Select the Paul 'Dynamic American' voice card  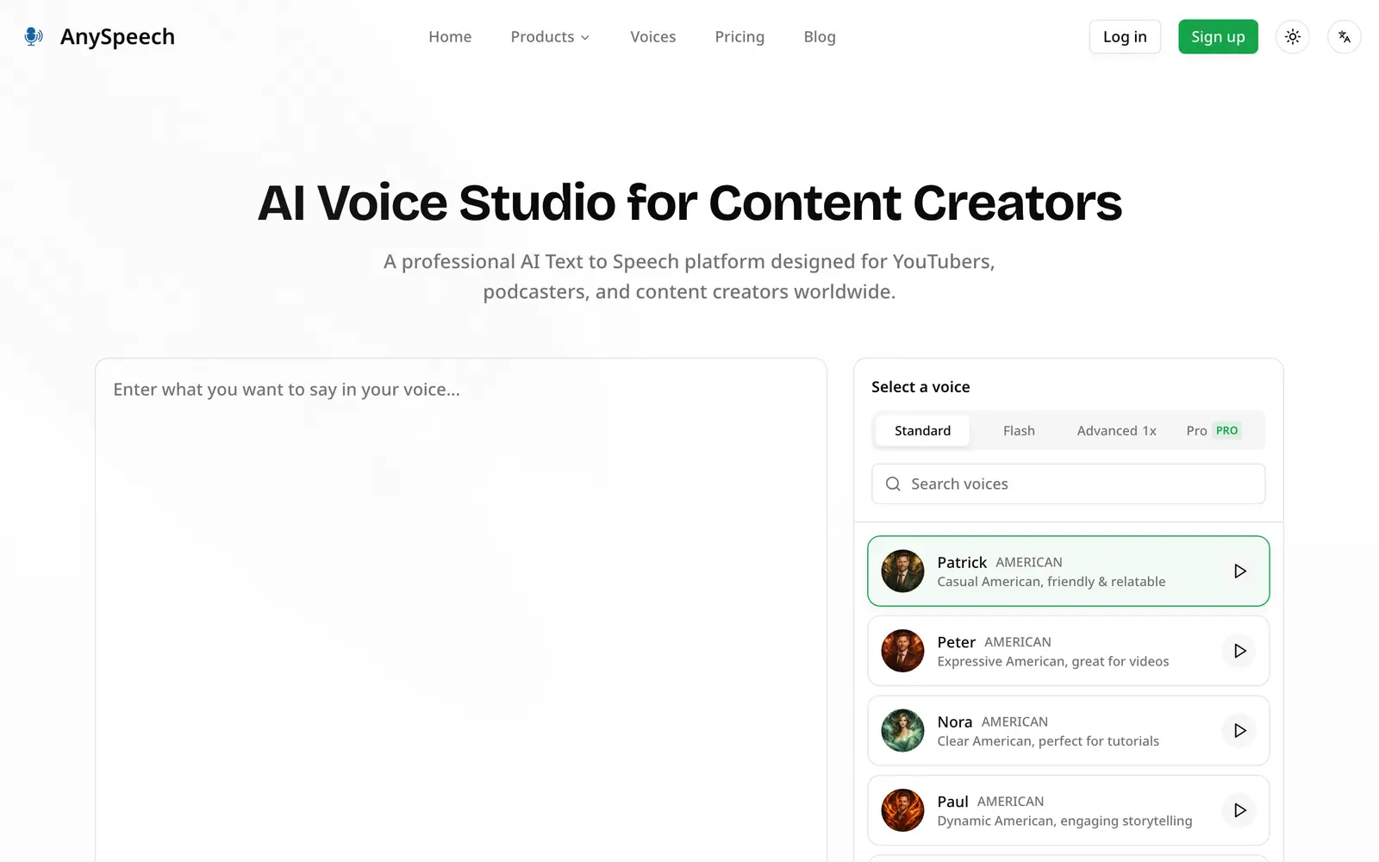(1068, 810)
